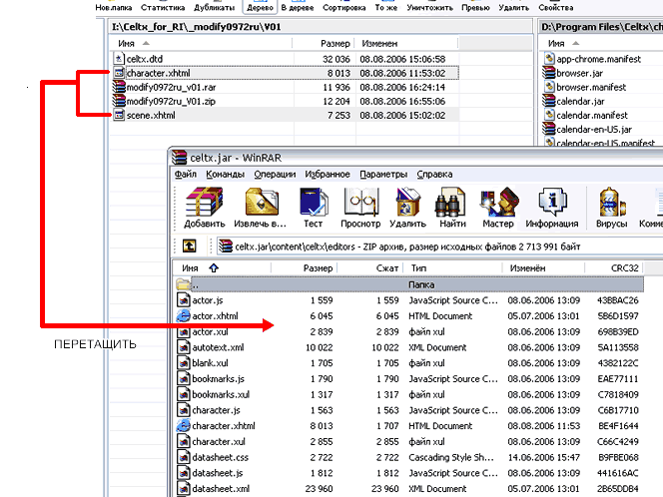
Task: Select the character.xul row
Action: coord(409,442)
